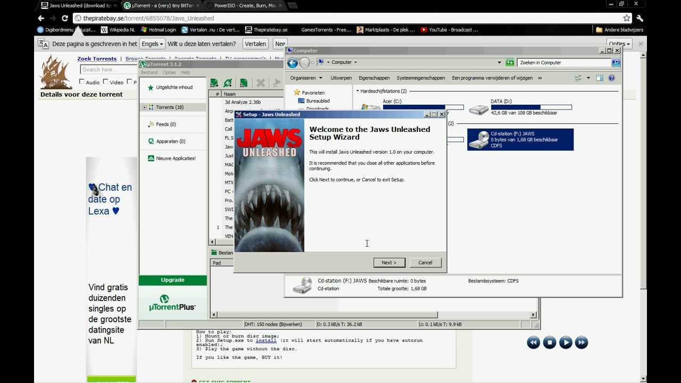
Task: Open the Opties menu in uTorrent
Action: pyautogui.click(x=169, y=72)
